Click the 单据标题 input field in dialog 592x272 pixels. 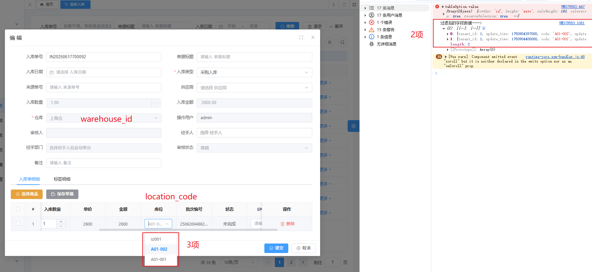point(254,57)
